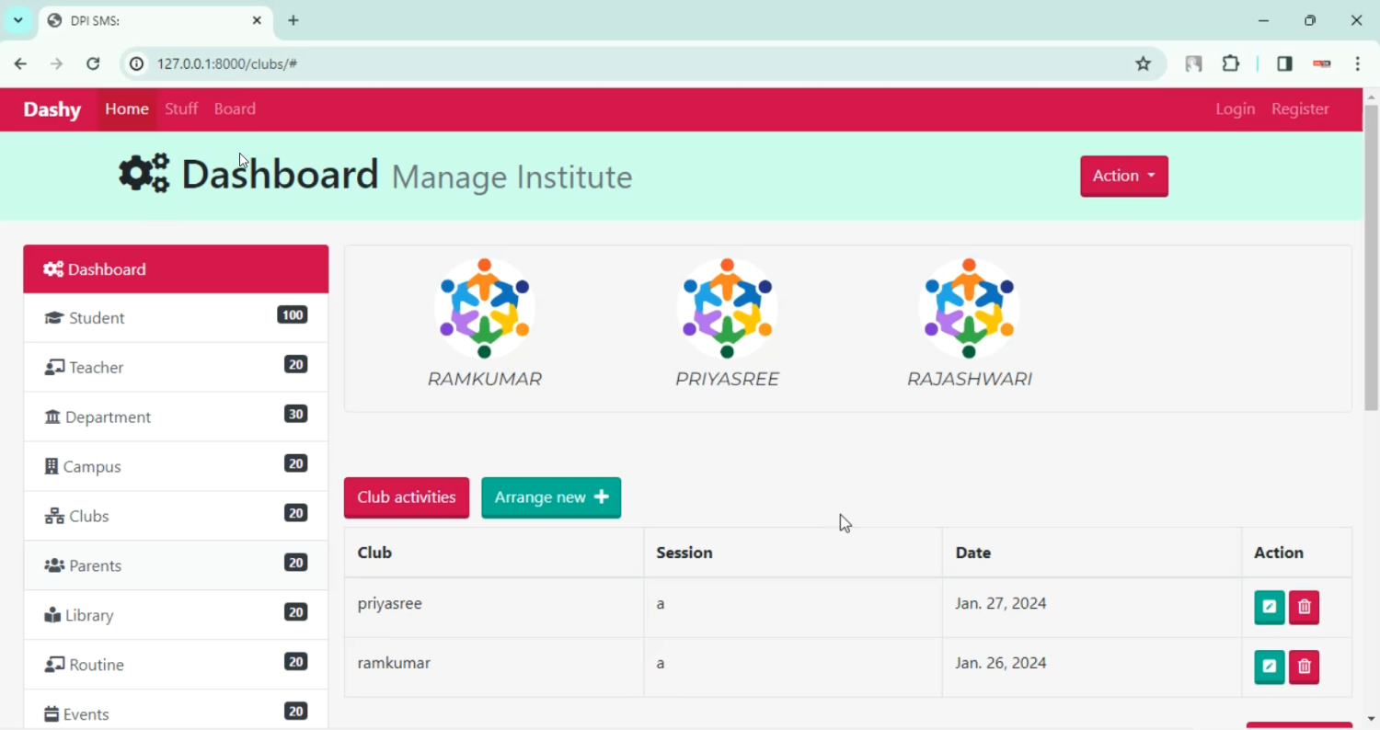Click the Student count badge 100
Screen dimensions: 1380x730
pyautogui.click(x=293, y=315)
